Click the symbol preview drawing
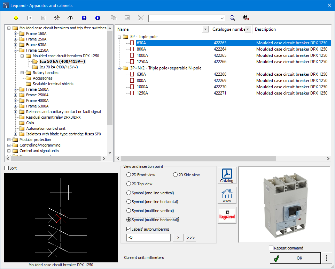This screenshot has width=335, height=269. click(x=61, y=217)
